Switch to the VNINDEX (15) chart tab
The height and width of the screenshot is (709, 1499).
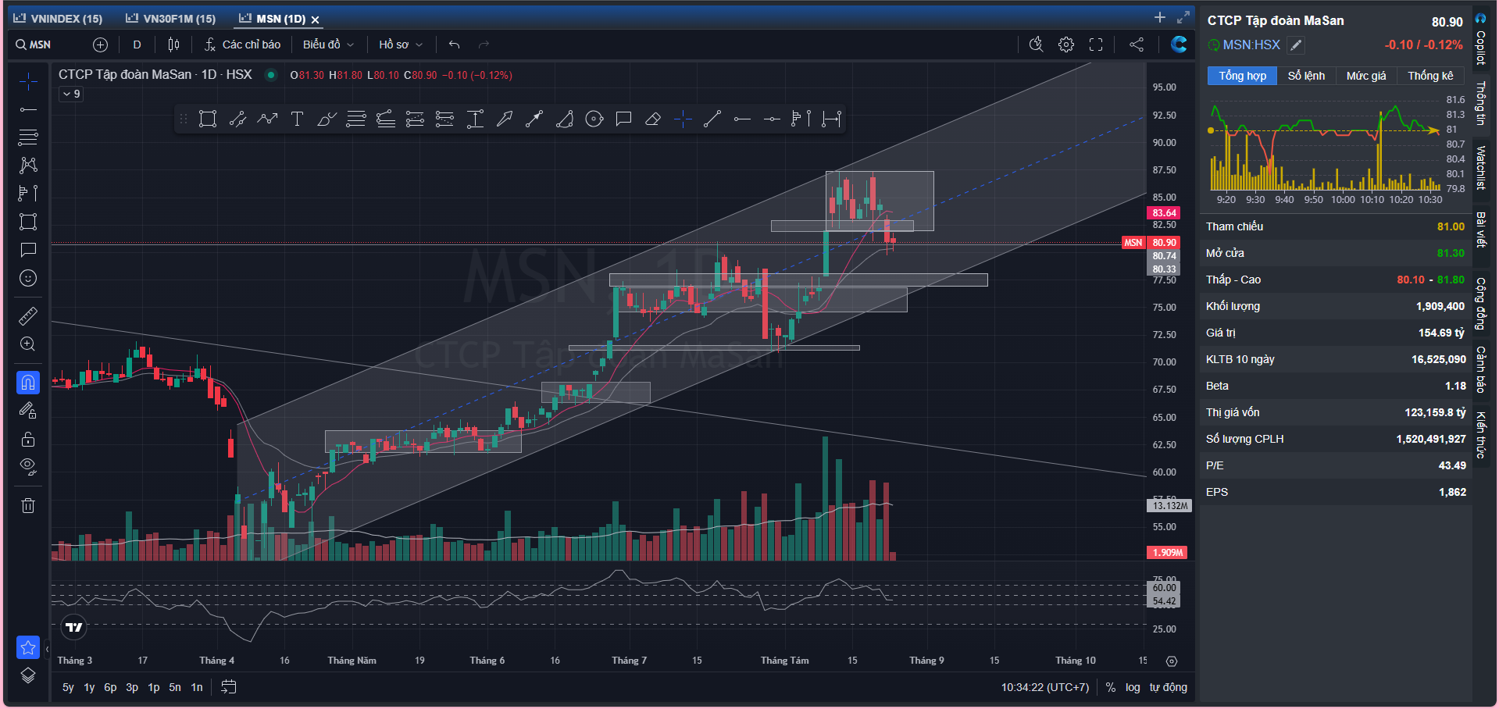(x=58, y=19)
